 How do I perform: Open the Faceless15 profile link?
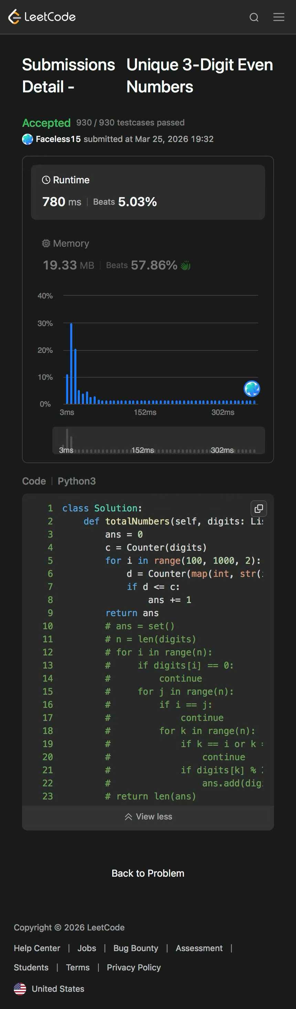point(58,139)
